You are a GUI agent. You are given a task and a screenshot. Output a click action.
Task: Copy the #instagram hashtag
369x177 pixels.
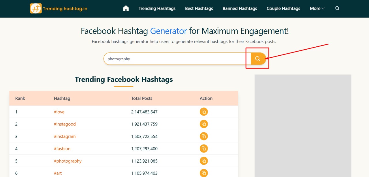tap(204, 136)
